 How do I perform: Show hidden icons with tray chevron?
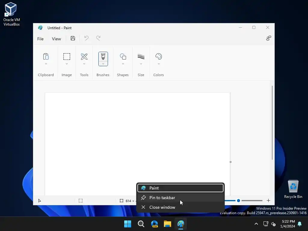click(256, 224)
